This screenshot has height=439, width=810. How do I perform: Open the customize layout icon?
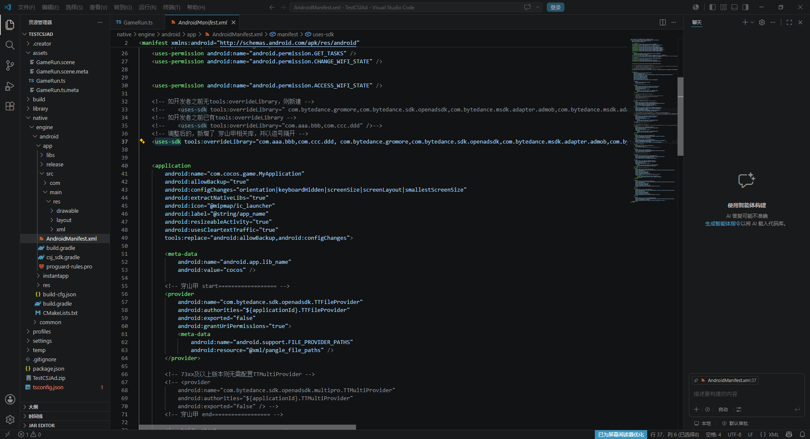[x=724, y=7]
